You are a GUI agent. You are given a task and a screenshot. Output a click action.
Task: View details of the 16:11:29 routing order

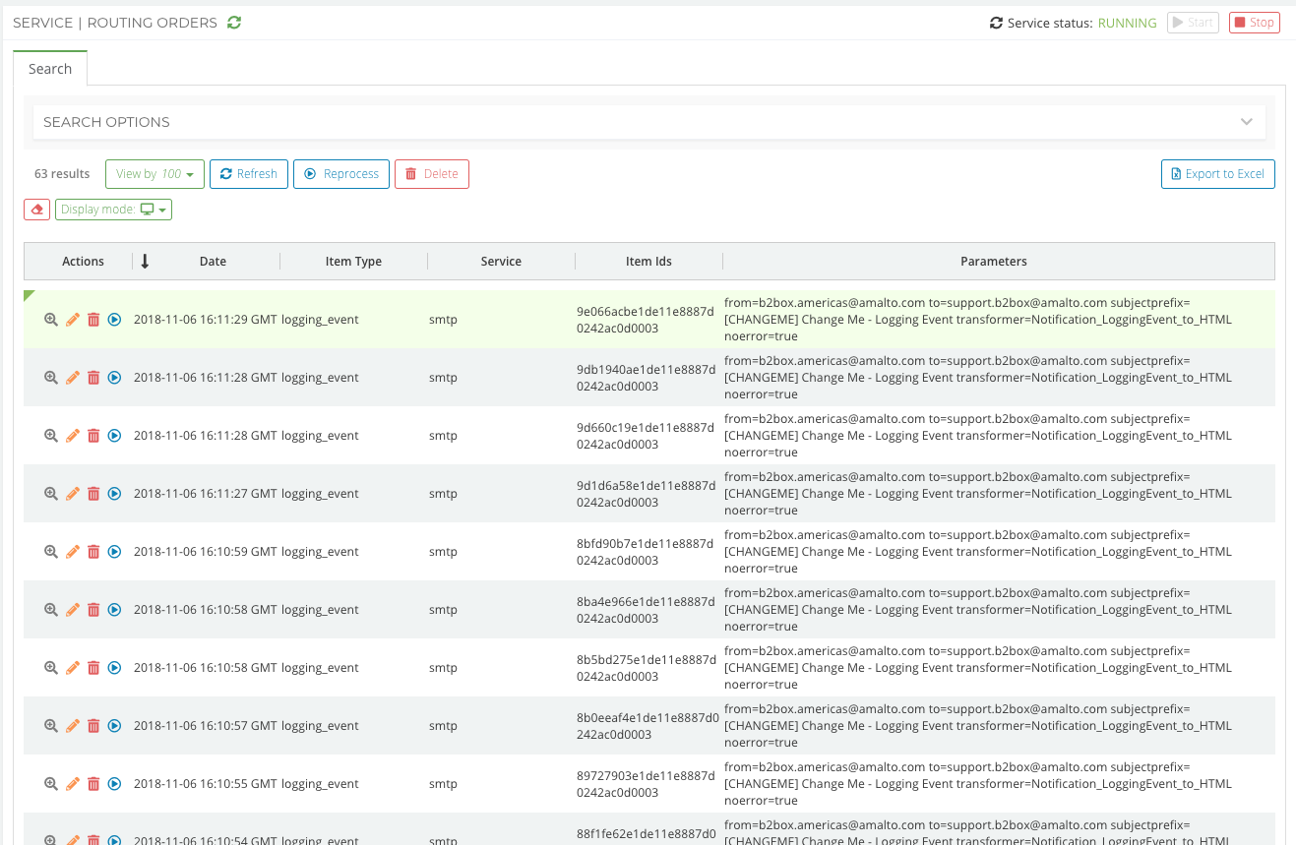click(51, 320)
